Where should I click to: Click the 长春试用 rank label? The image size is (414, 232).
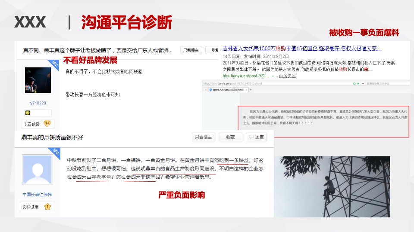pos(30,207)
